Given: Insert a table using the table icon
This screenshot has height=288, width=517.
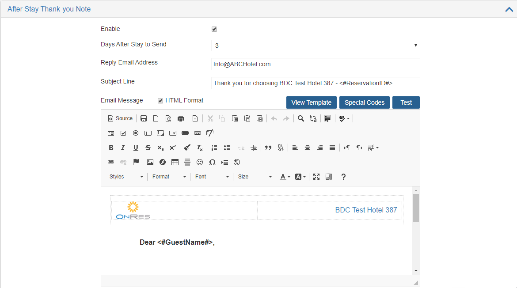Looking at the screenshot, I should click(x=175, y=162).
